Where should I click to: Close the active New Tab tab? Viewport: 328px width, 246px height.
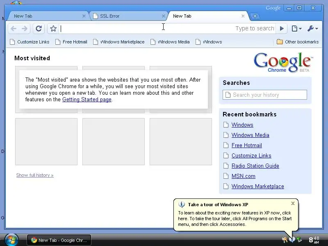243,16
